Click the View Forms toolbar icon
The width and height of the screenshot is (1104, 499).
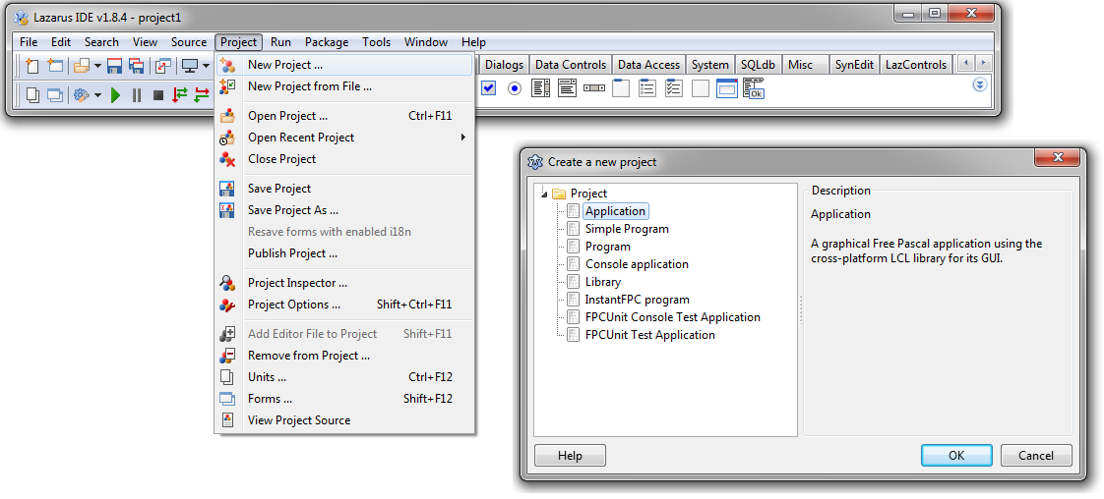click(55, 94)
